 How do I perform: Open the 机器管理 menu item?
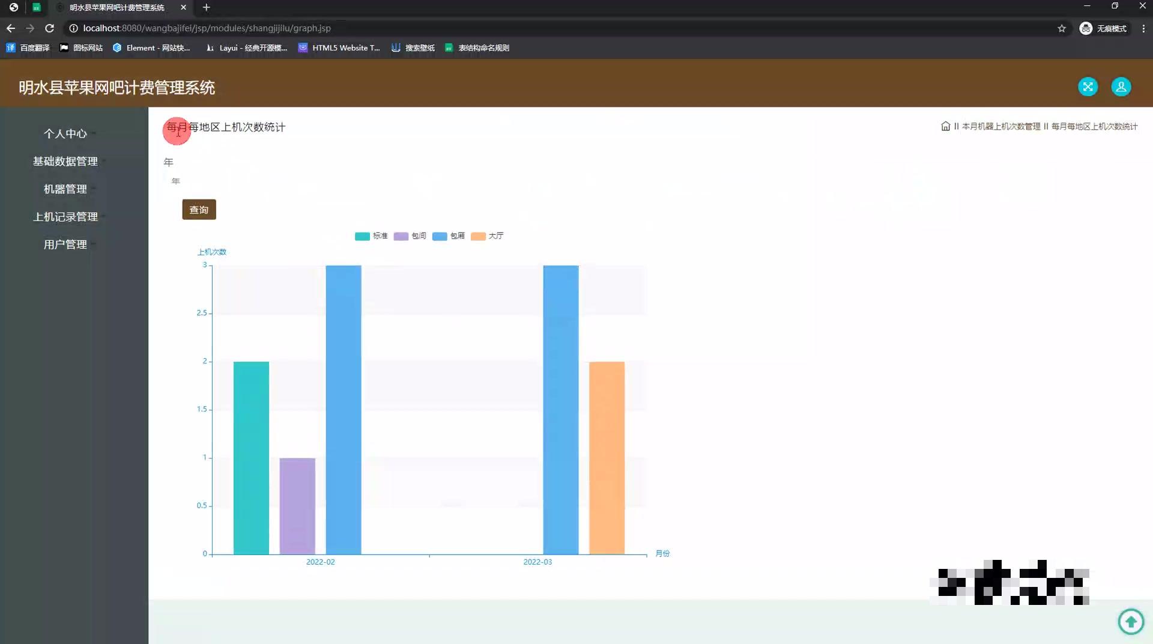[x=65, y=189]
